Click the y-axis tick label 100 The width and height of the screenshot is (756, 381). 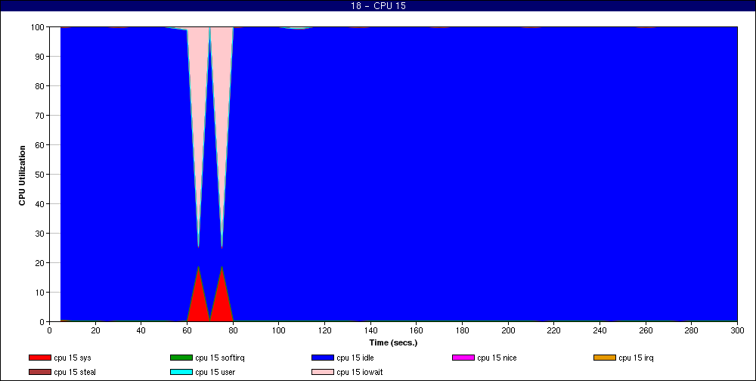[38, 27]
